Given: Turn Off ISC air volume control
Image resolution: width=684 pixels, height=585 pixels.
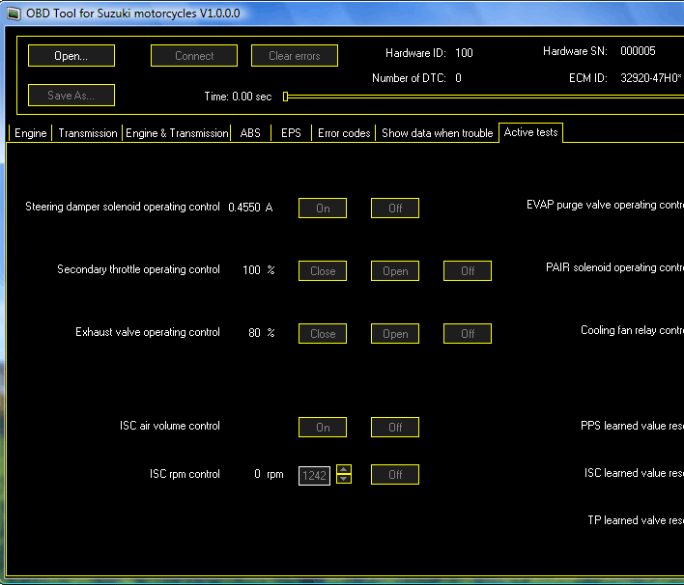Looking at the screenshot, I should coord(395,428).
